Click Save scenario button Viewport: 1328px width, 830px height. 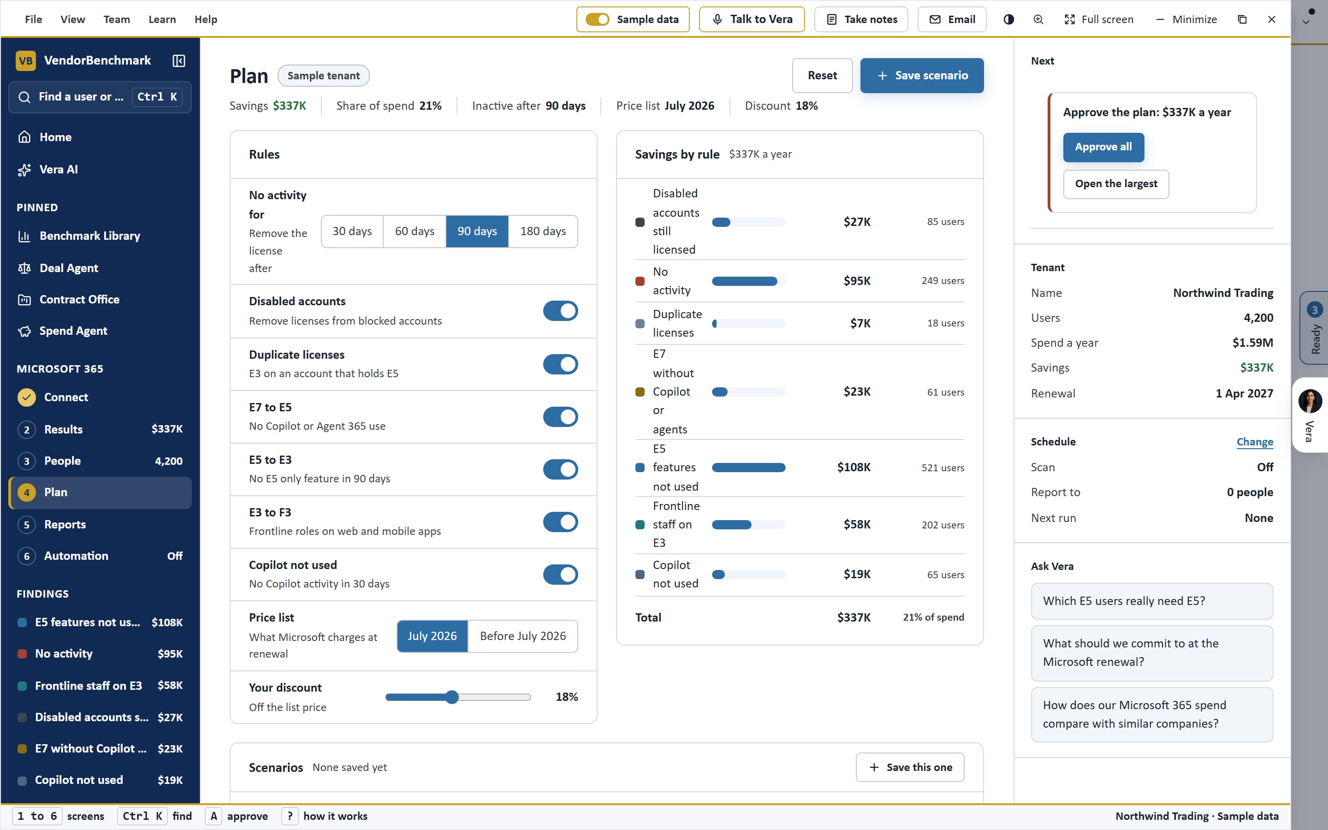coord(922,75)
